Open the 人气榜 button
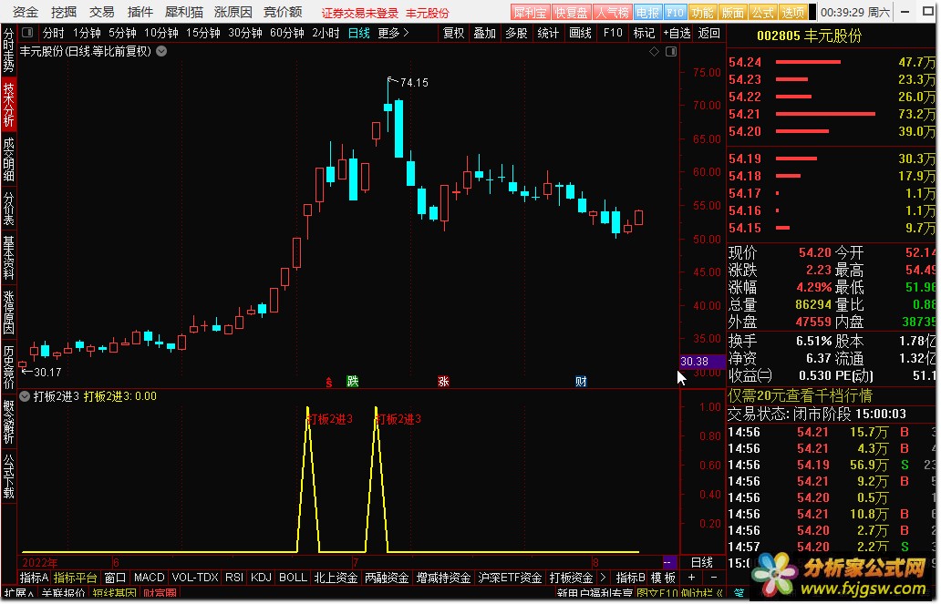The height and width of the screenshot is (604, 941). tap(612, 13)
